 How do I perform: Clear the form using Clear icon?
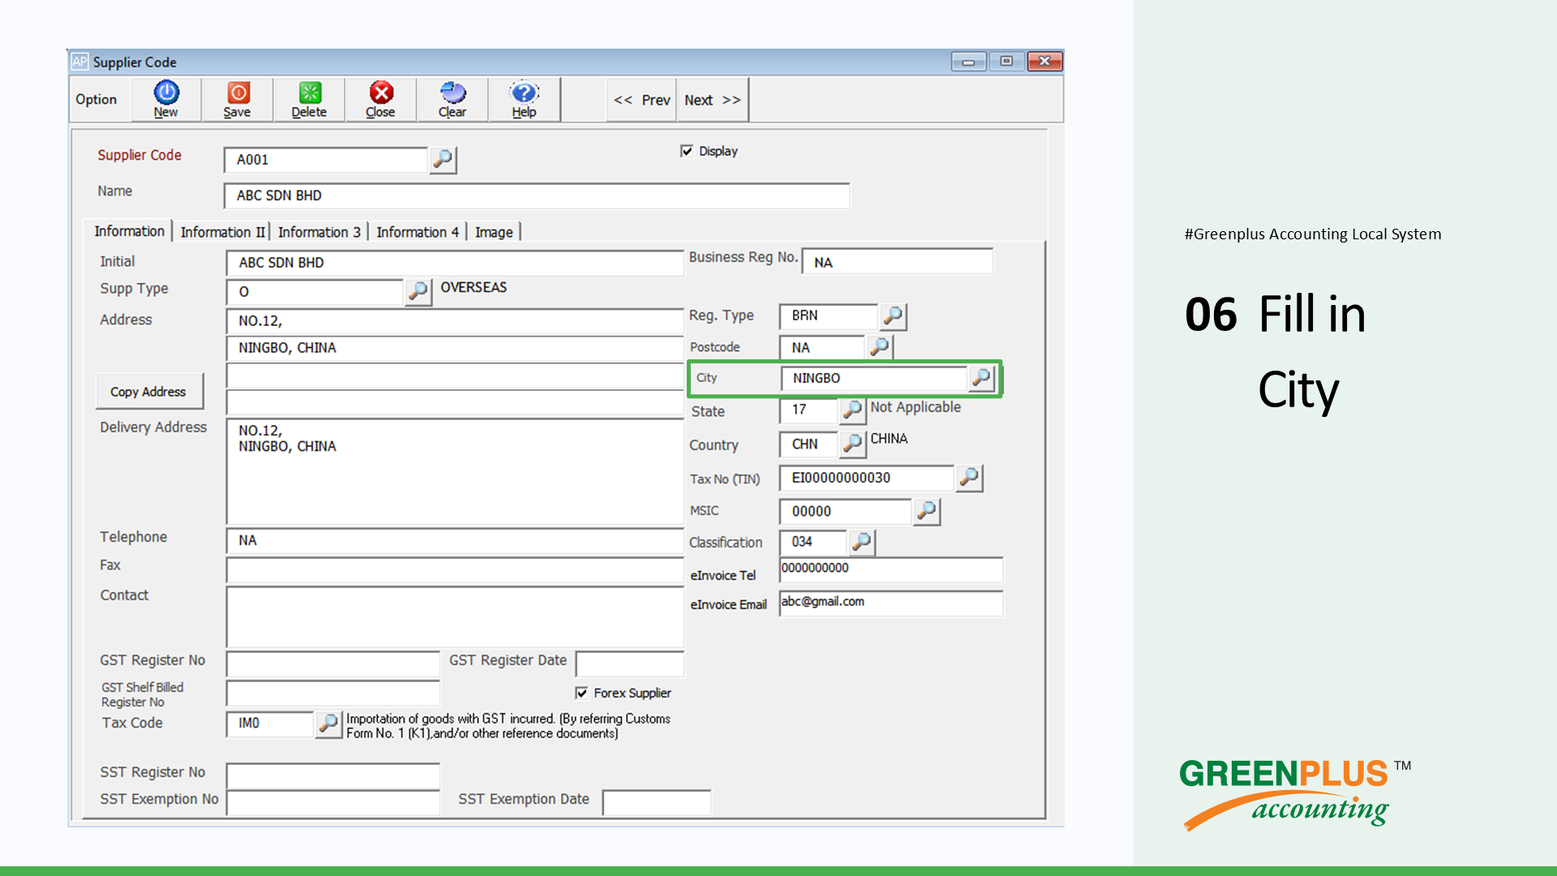click(x=453, y=100)
